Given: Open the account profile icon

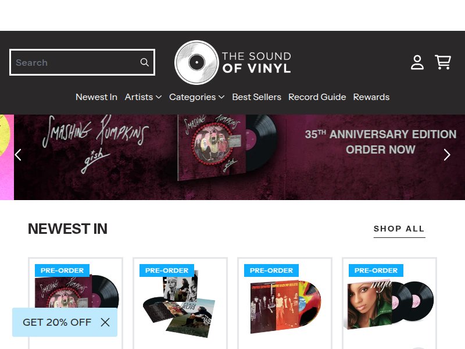Looking at the screenshot, I should (417, 63).
